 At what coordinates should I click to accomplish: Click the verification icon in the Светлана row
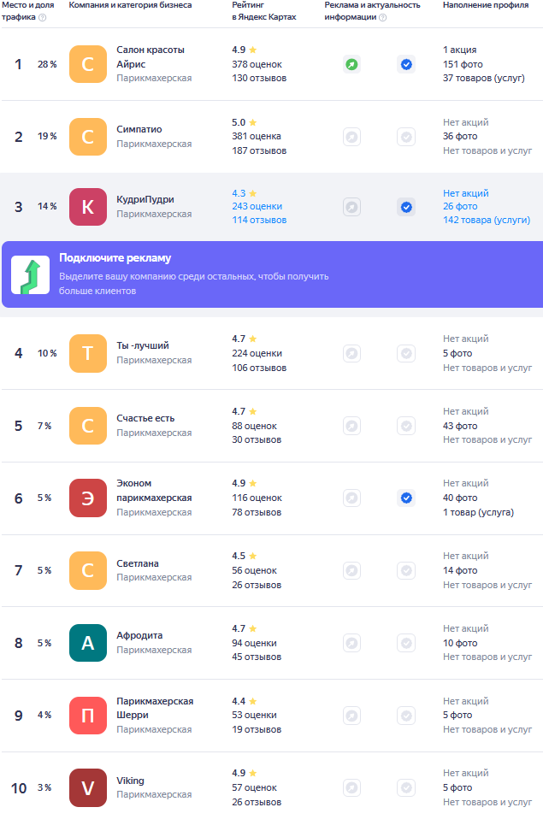pyautogui.click(x=406, y=570)
